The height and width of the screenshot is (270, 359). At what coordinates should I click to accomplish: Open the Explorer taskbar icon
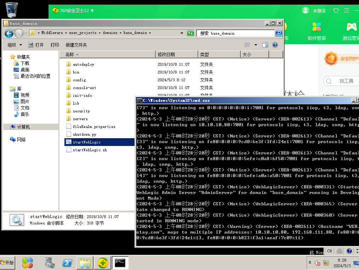pyautogui.click(x=85, y=263)
